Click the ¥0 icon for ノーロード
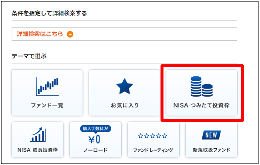260x165 pixels. coord(94,139)
